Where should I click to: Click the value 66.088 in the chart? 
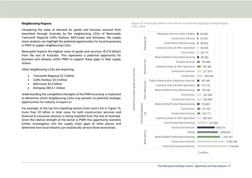204,34
